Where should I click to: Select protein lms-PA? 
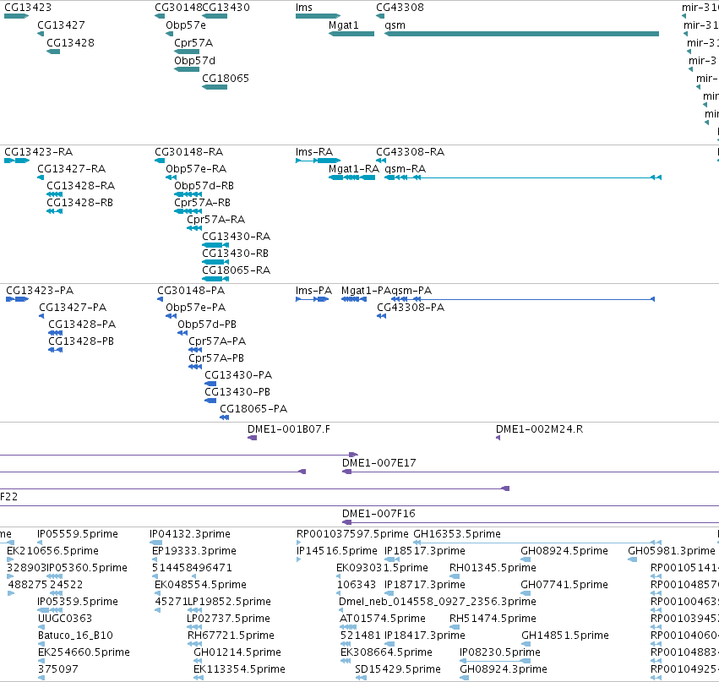pyautogui.click(x=313, y=291)
